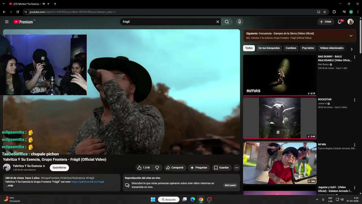Open media controls in Chrome toolbar
This screenshot has height=204, width=362.
point(344,12)
